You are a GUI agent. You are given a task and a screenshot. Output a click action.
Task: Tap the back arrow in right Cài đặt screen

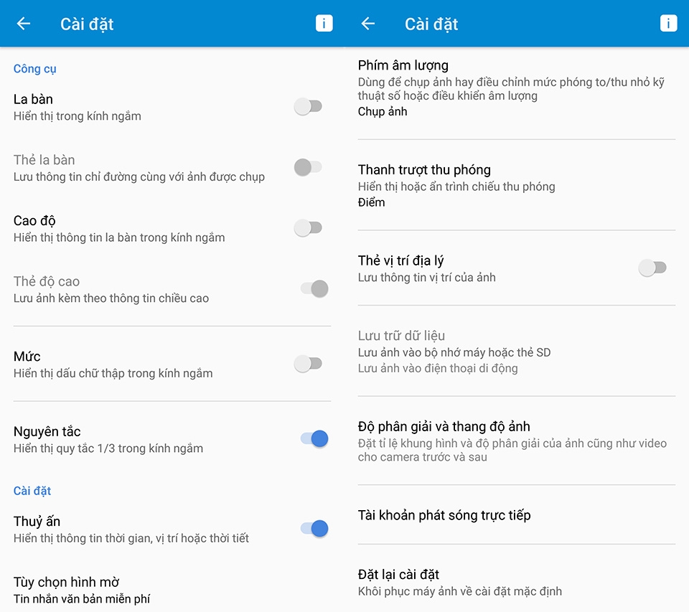point(367,24)
